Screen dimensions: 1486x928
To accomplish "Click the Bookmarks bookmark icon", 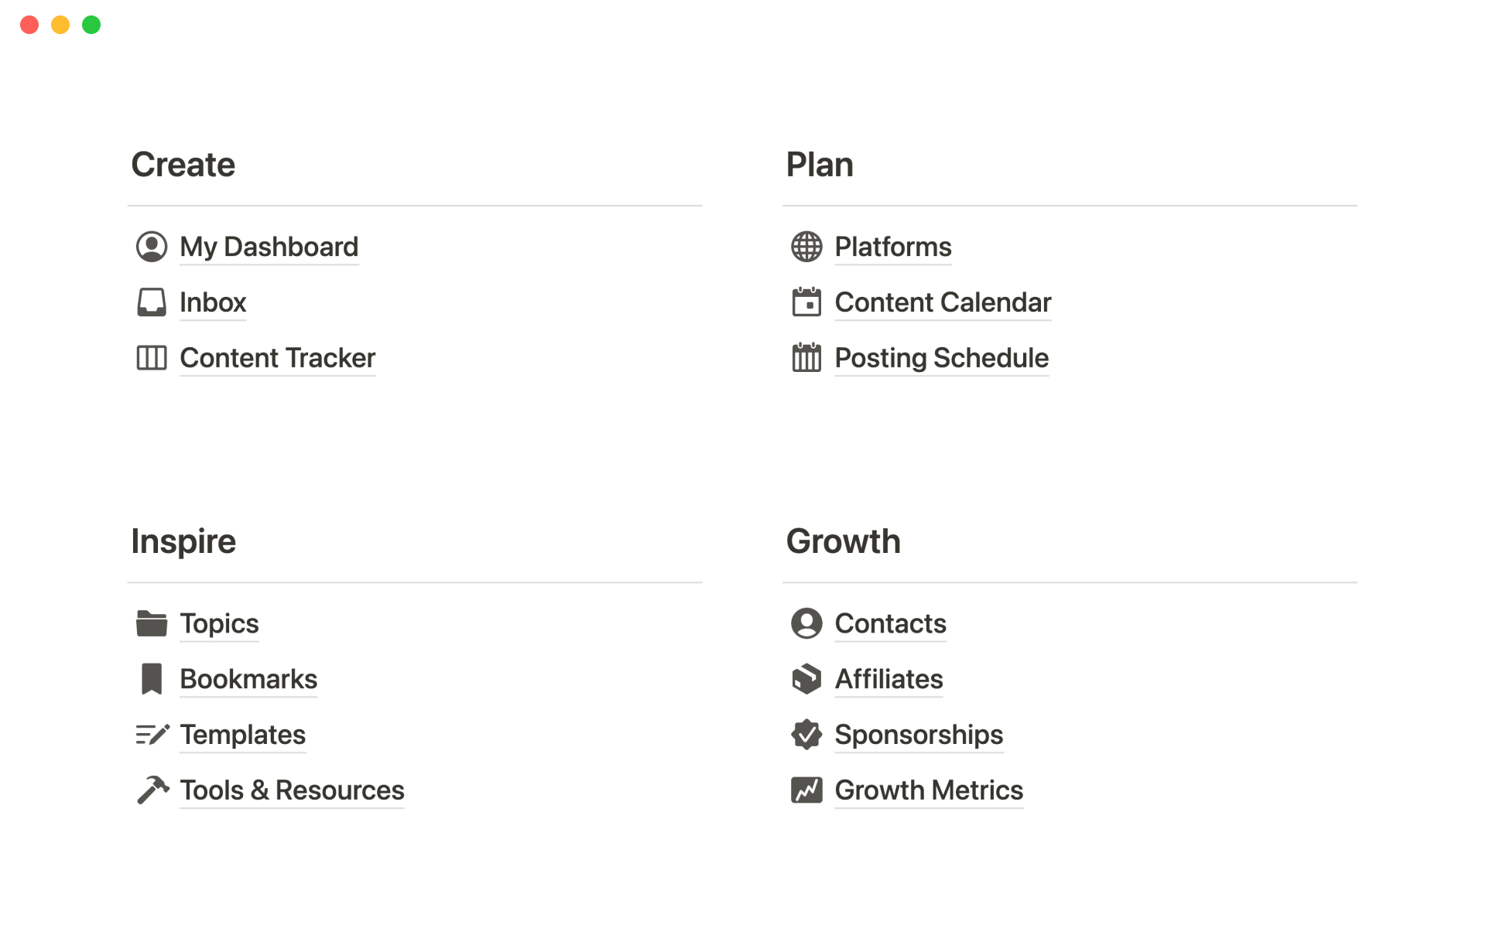I will [x=152, y=679].
